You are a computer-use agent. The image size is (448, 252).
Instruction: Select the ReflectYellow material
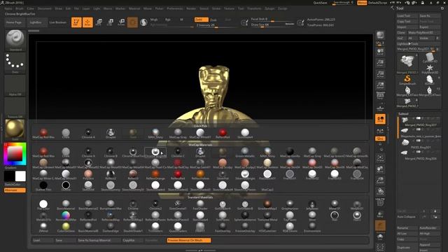click(200, 174)
